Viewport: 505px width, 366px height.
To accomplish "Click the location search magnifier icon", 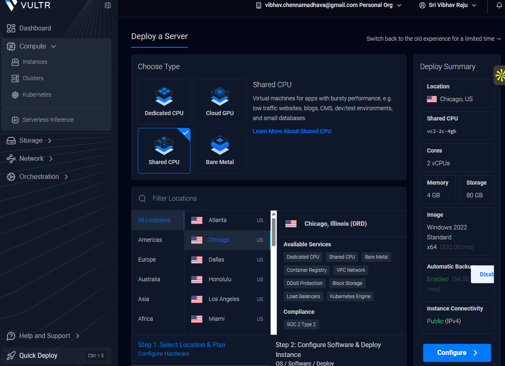I will click(x=142, y=199).
